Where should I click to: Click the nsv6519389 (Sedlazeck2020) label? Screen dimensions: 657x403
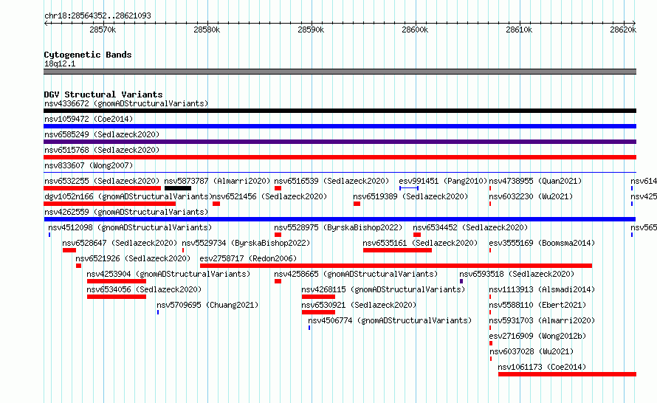(x=410, y=196)
